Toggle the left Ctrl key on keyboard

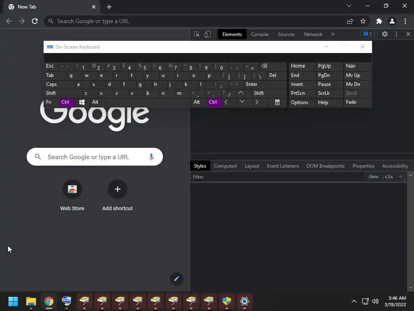67,102
